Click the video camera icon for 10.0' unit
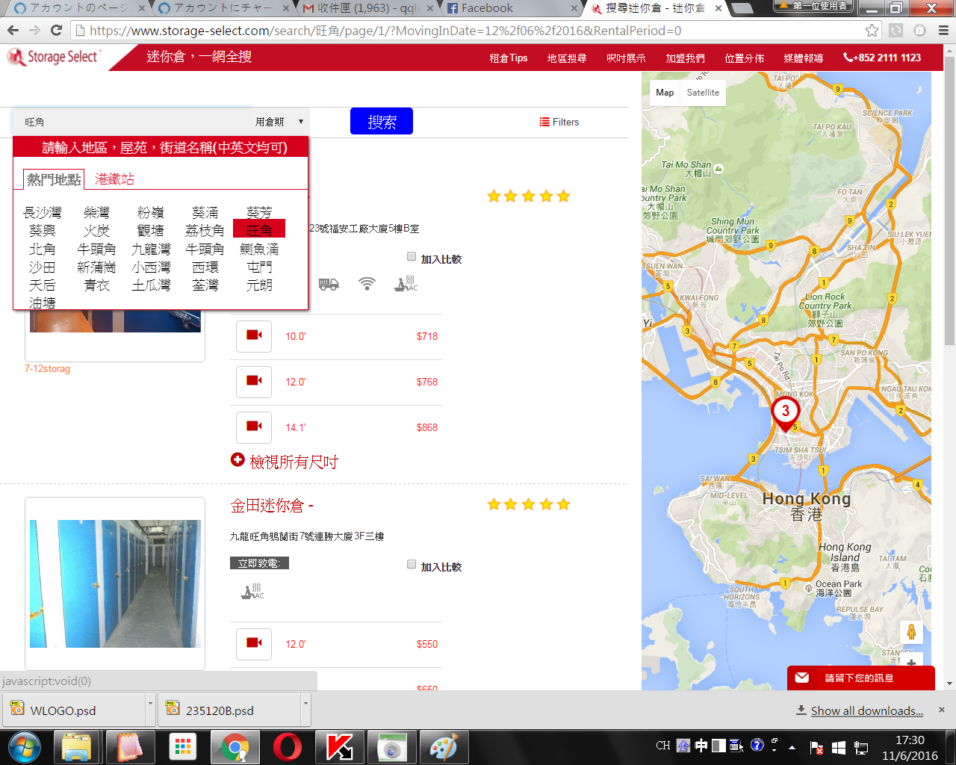 (x=254, y=336)
